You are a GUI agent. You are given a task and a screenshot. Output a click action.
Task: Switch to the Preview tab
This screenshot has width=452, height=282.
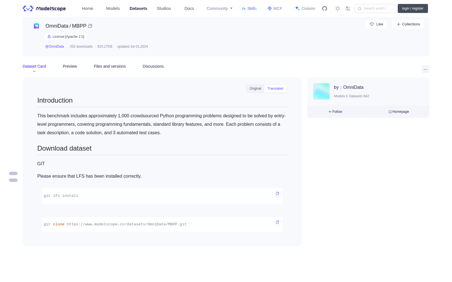(x=70, y=67)
